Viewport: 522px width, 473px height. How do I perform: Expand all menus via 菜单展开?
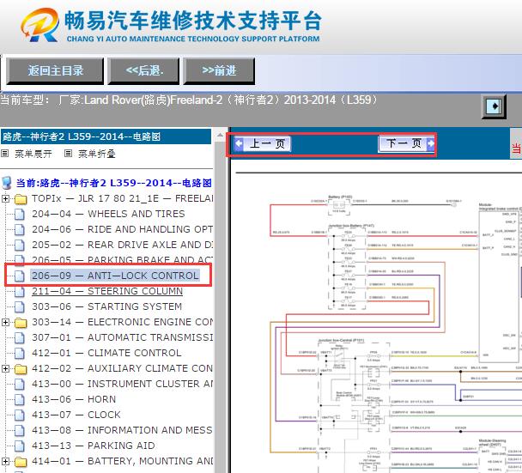coord(33,154)
